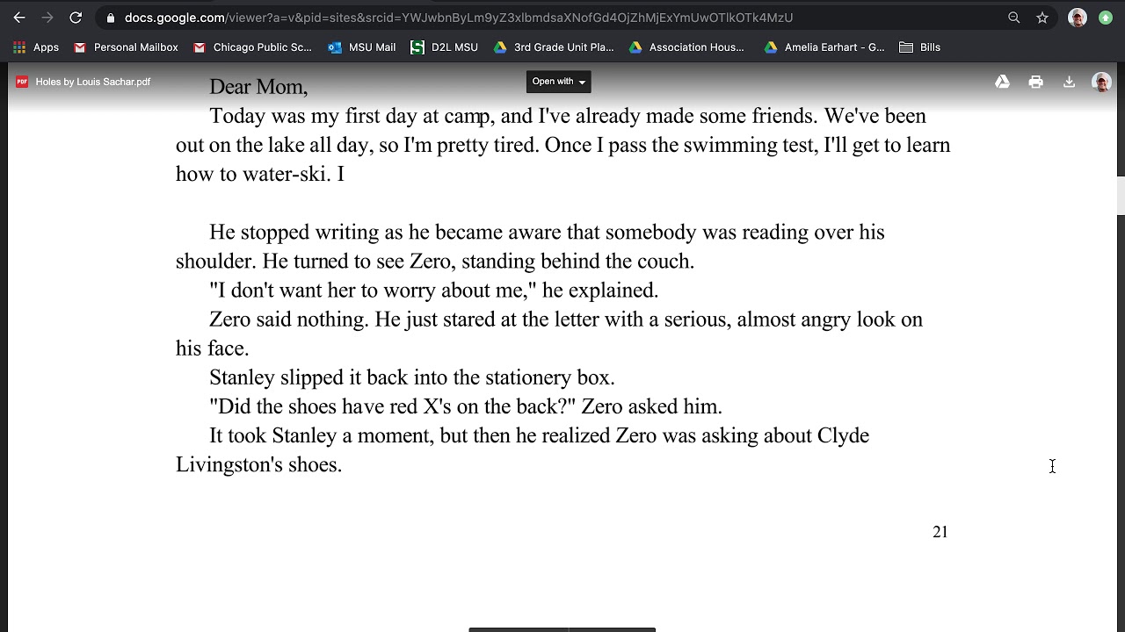Open Chicago Public Schools bookmark
The width and height of the screenshot is (1125, 632).
pyautogui.click(x=252, y=47)
